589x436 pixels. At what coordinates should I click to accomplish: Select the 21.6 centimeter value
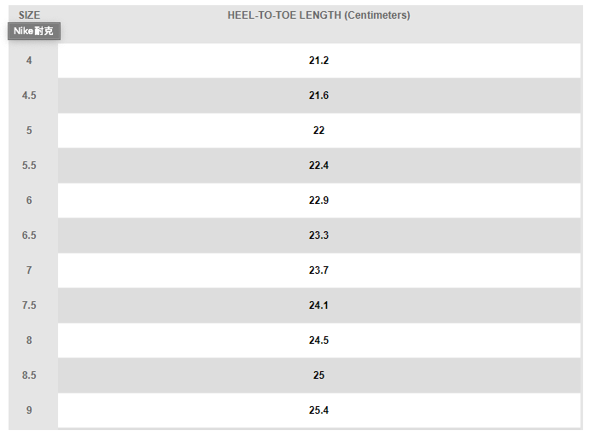318,96
